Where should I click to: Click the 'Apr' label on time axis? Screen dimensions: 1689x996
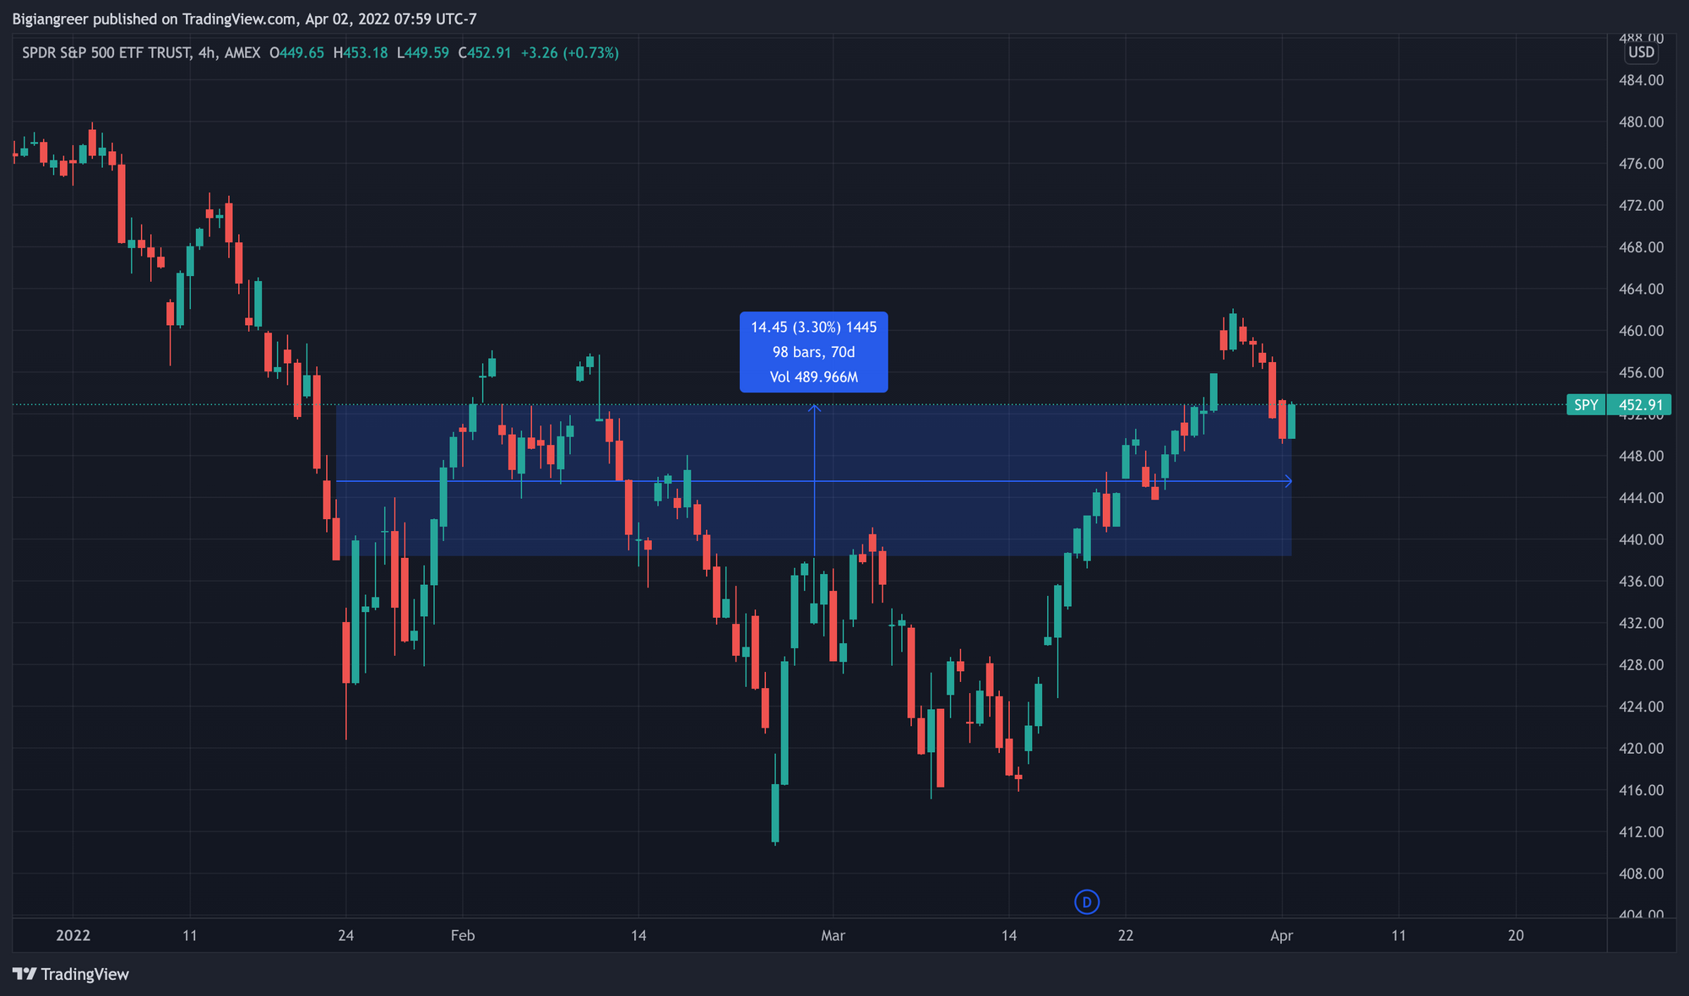point(1282,935)
